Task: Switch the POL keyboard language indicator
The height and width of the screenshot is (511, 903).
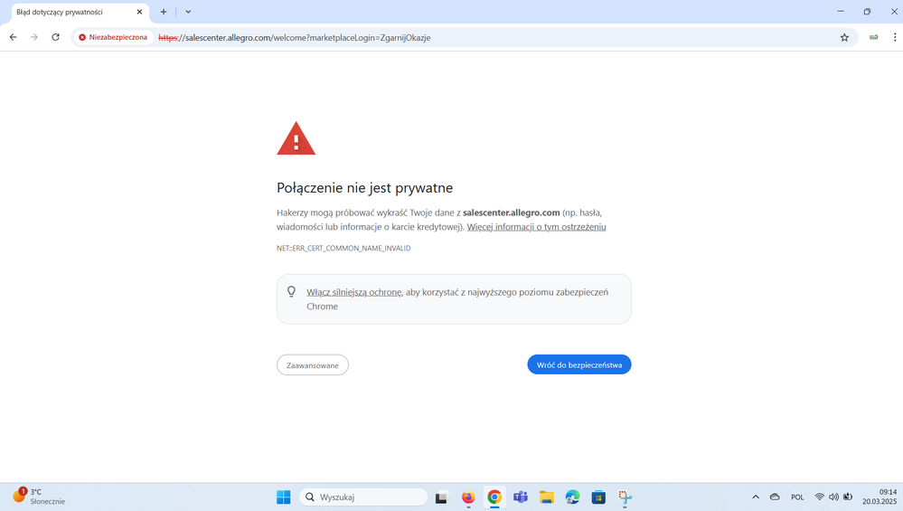Action: click(x=797, y=497)
